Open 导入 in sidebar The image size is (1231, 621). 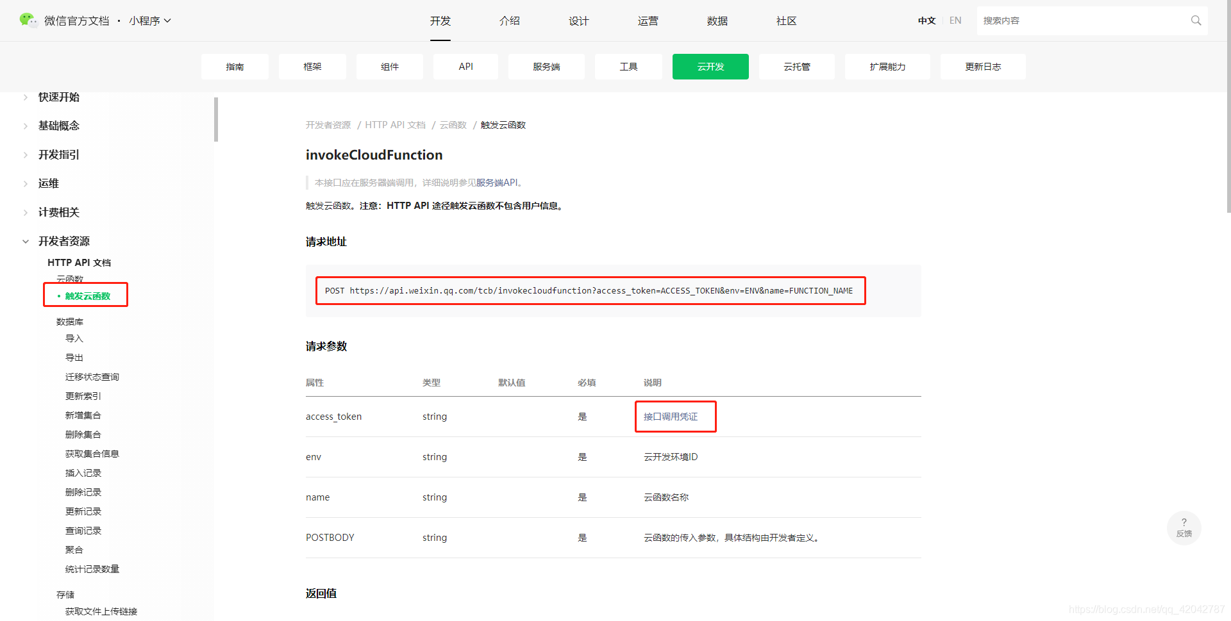point(74,338)
